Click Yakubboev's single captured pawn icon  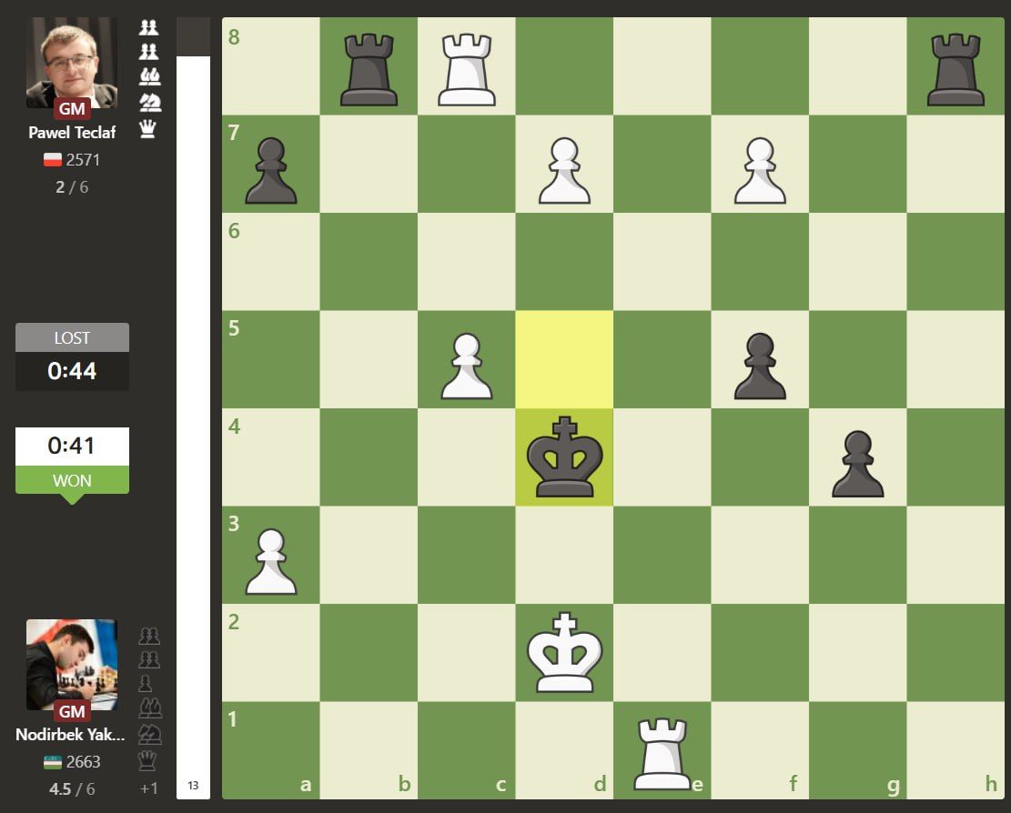145,684
